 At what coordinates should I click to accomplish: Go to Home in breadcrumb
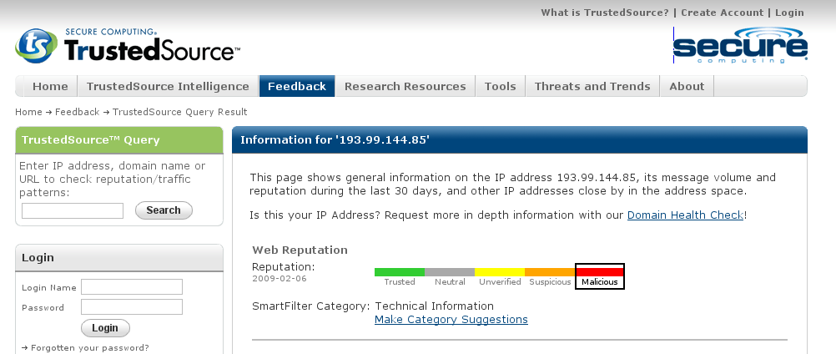[x=29, y=112]
